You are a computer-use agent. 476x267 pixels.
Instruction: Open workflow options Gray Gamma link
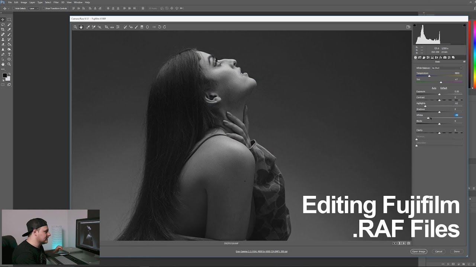click(x=261, y=251)
